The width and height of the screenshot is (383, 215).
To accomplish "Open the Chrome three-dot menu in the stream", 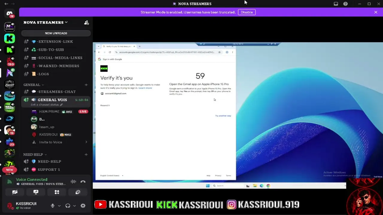I will 232,52.
